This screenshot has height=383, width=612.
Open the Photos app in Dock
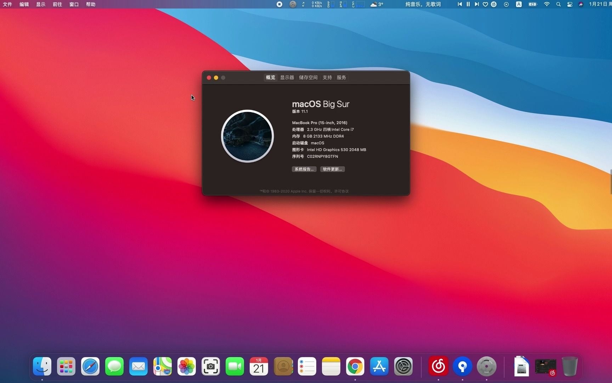187,366
